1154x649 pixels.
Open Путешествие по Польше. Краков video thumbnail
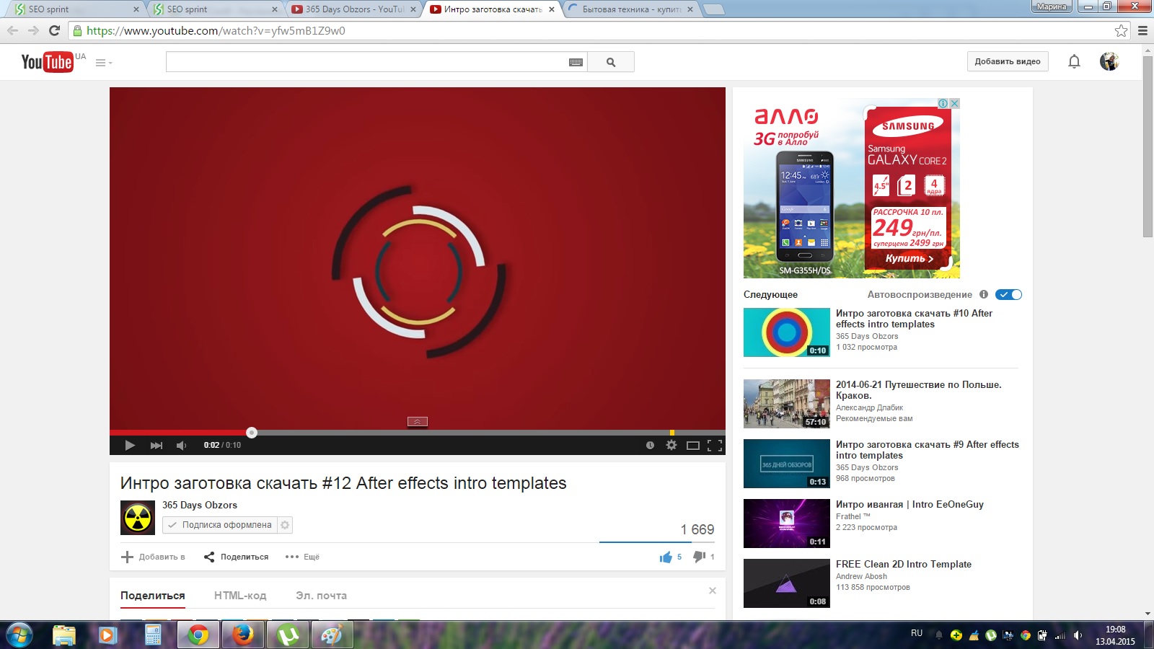click(787, 404)
